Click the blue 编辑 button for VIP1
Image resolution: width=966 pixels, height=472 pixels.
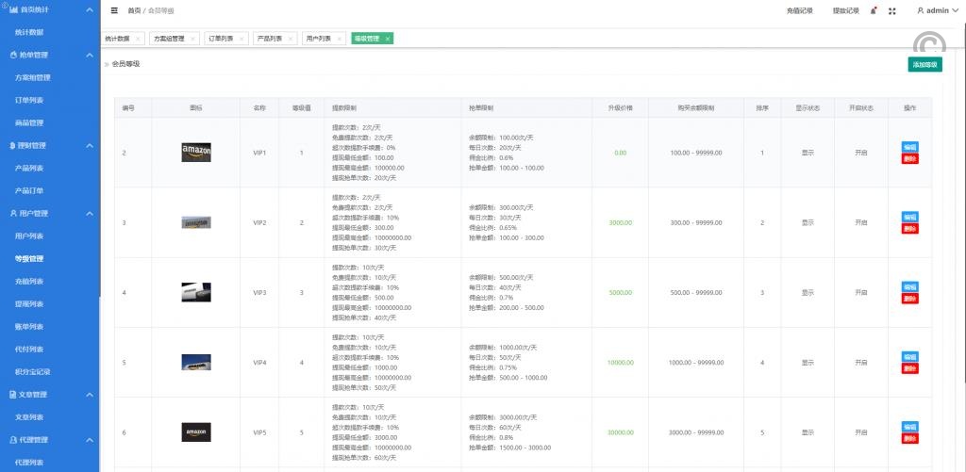click(909, 147)
